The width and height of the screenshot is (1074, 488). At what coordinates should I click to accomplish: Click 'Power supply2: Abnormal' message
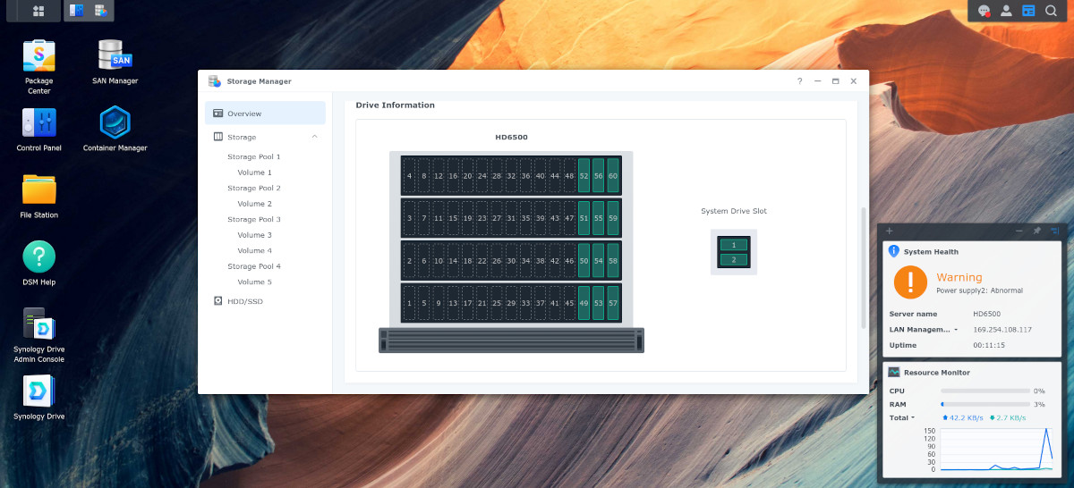(x=979, y=290)
